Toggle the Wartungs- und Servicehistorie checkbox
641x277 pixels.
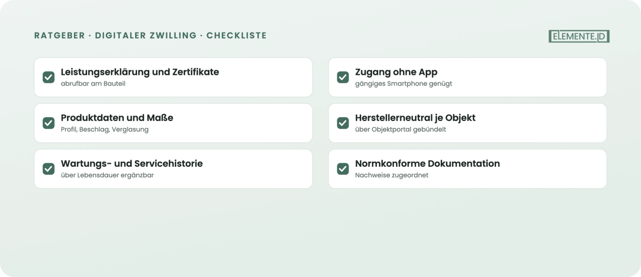(x=49, y=169)
